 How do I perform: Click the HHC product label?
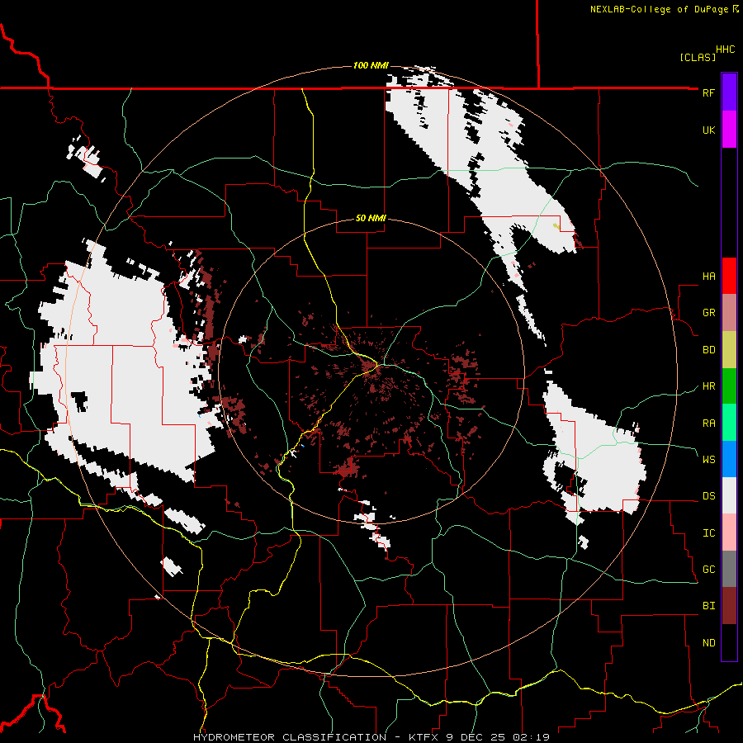pos(726,50)
